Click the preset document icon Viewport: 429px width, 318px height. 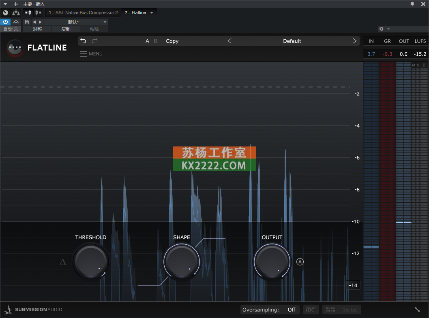point(27,22)
